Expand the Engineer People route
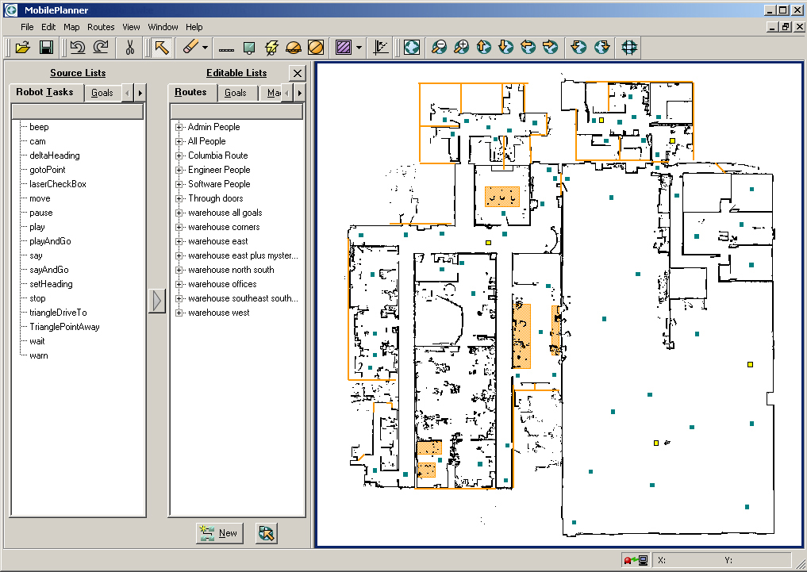 coord(179,170)
